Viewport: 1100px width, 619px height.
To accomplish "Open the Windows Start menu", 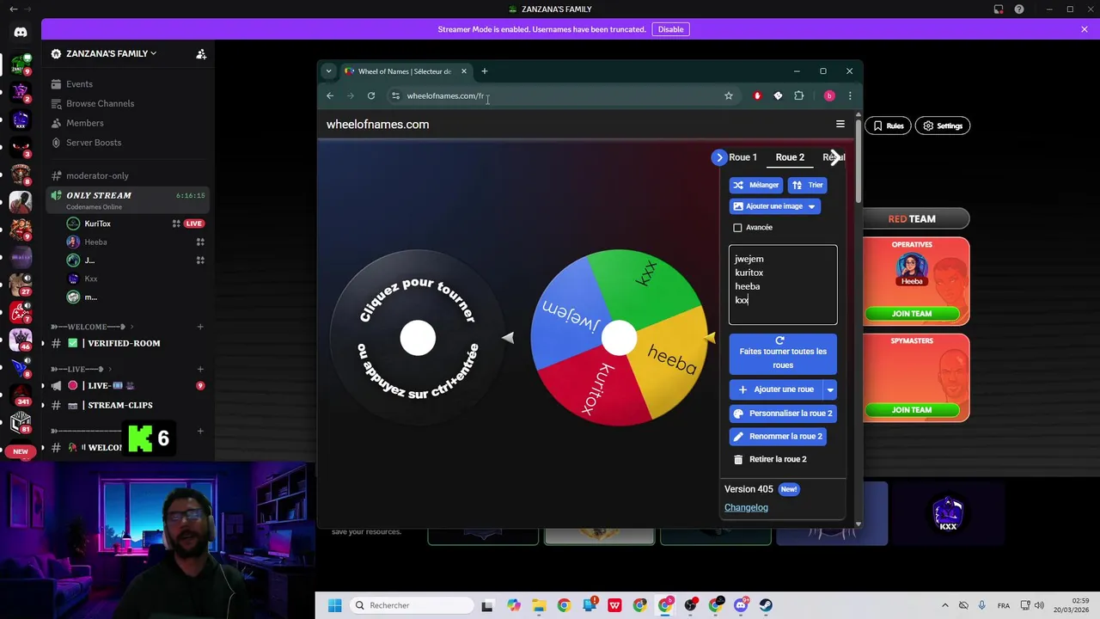I will (x=334, y=605).
